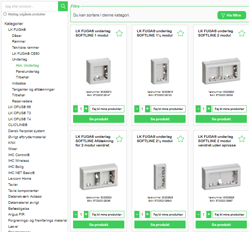Focus the Søg efter produkt search field
The width and height of the screenshot is (249, 232).
30,6
